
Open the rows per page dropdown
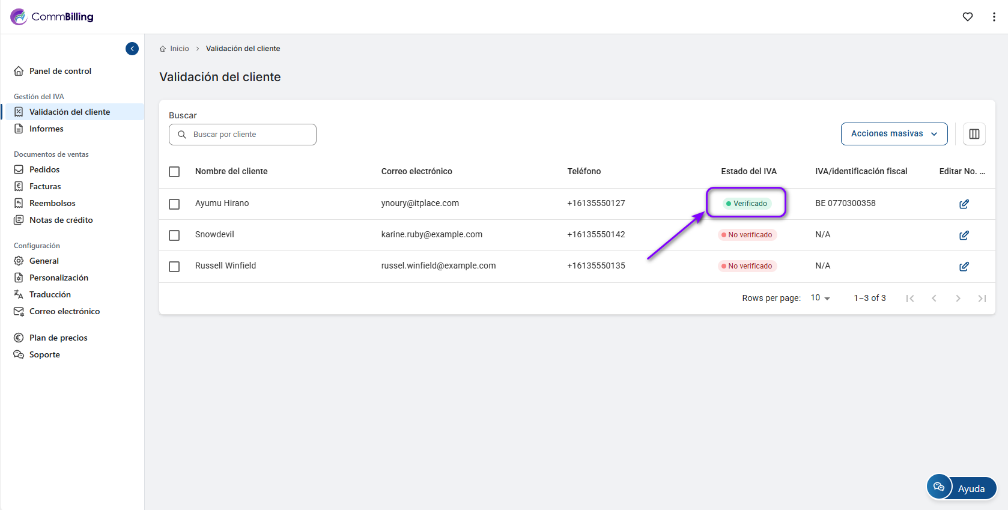click(820, 298)
